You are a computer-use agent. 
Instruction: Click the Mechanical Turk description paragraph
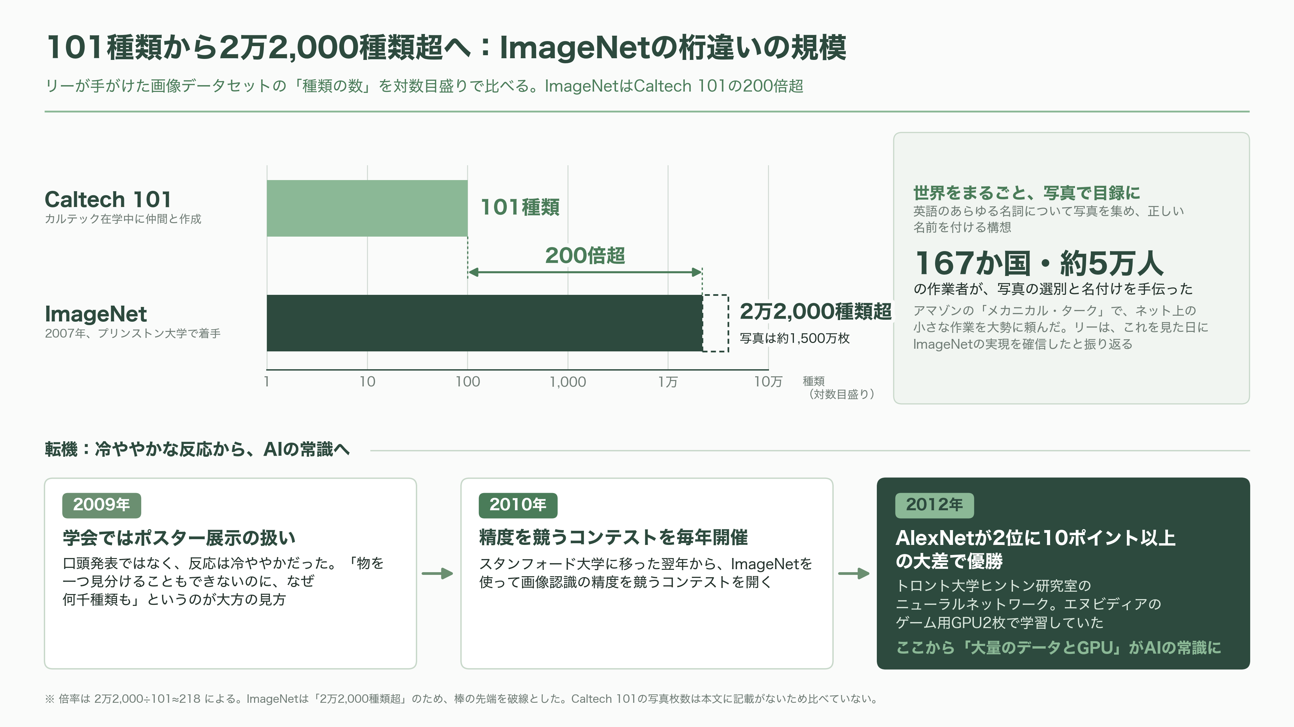click(1060, 327)
